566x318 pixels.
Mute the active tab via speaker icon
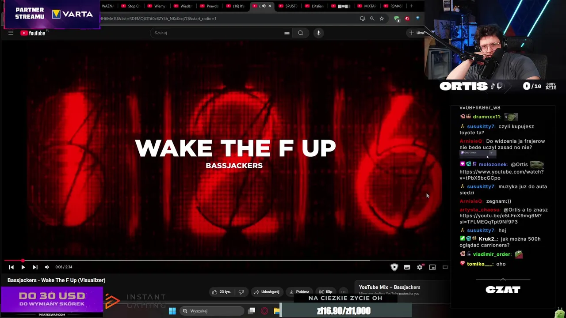coord(264,6)
